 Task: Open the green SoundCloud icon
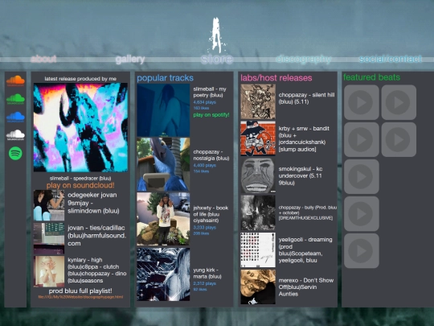pyautogui.click(x=15, y=99)
